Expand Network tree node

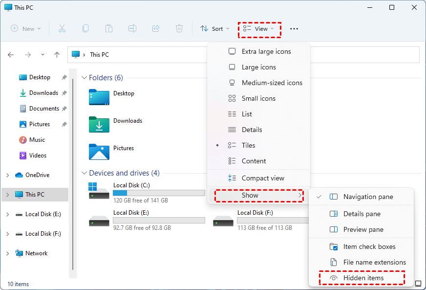coord(8,253)
